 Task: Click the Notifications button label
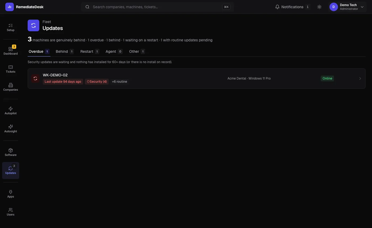tap(292, 7)
